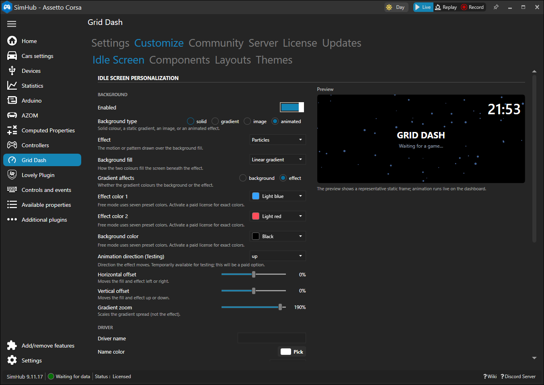The image size is (544, 385).
Task: Open the Components sub-tab
Action: 179,60
